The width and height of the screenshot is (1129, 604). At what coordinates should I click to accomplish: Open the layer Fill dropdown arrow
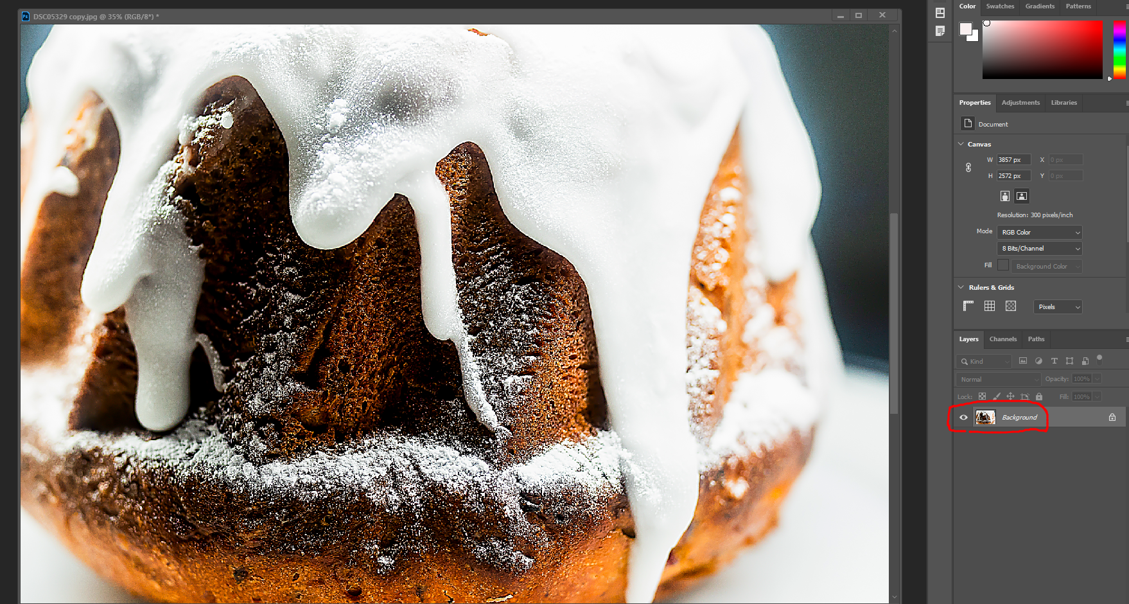tap(1098, 396)
